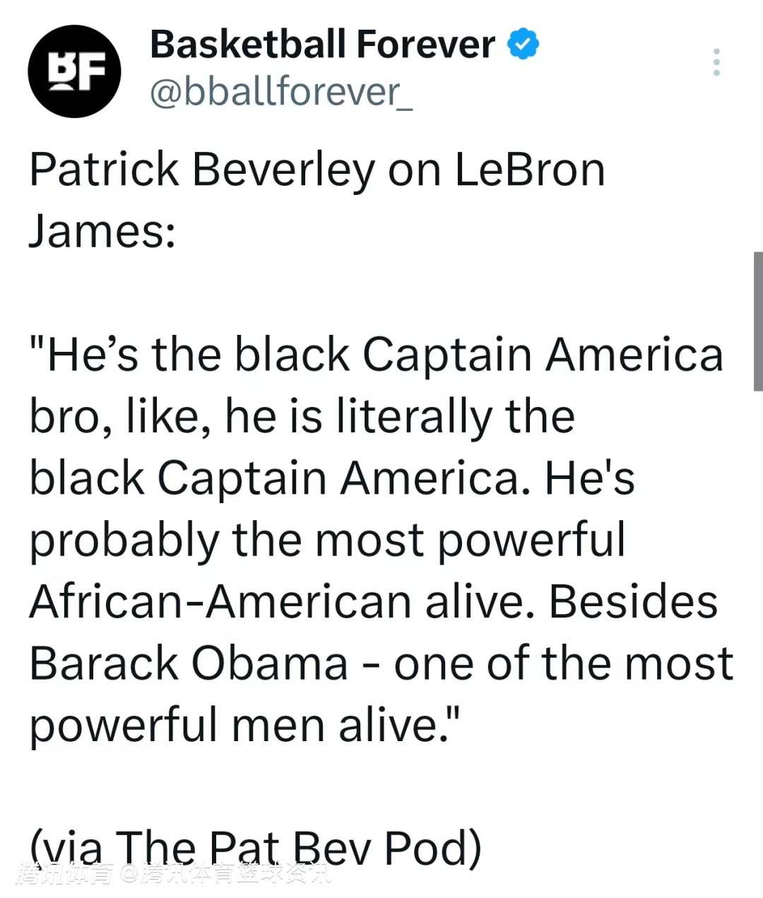Open the Basketball Forever BF profile avatar
The width and height of the screenshot is (763, 898).
point(74,71)
